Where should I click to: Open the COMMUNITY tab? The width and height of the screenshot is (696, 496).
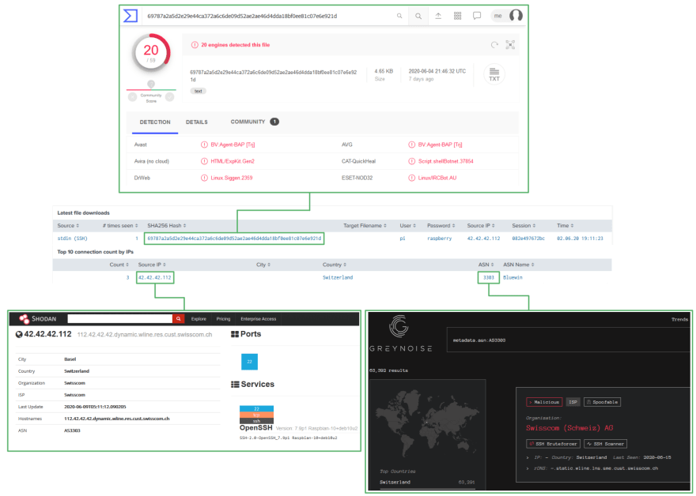255,122
